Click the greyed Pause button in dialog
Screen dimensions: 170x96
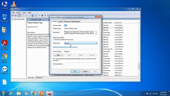(x=81, y=55)
